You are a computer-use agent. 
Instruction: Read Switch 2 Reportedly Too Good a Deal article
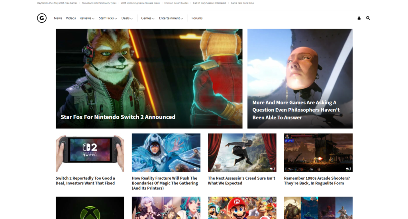(x=85, y=181)
